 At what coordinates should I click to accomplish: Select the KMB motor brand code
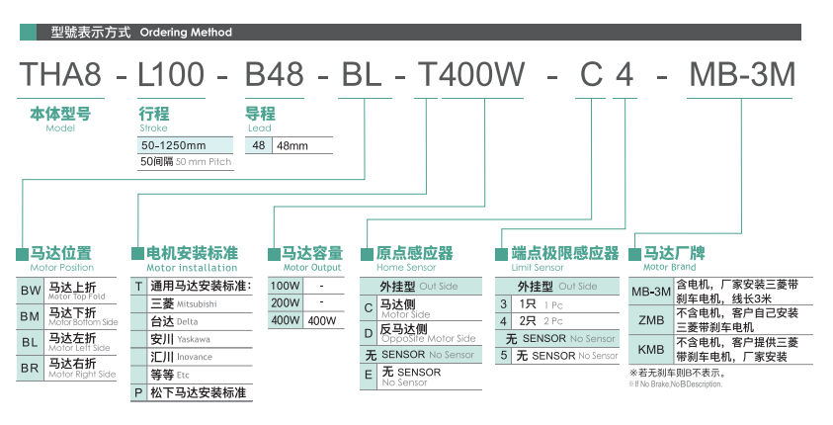(650, 349)
